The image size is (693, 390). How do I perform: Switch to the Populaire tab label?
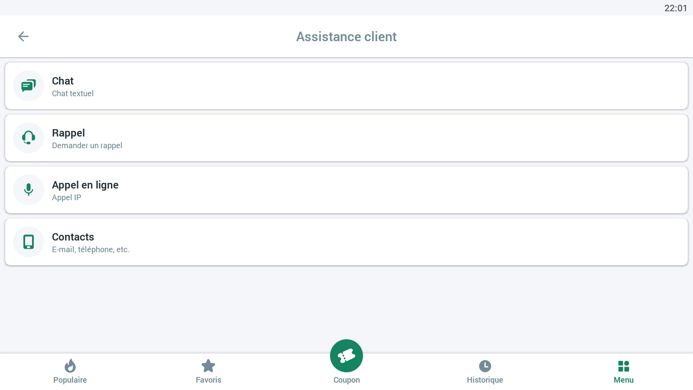tap(70, 380)
